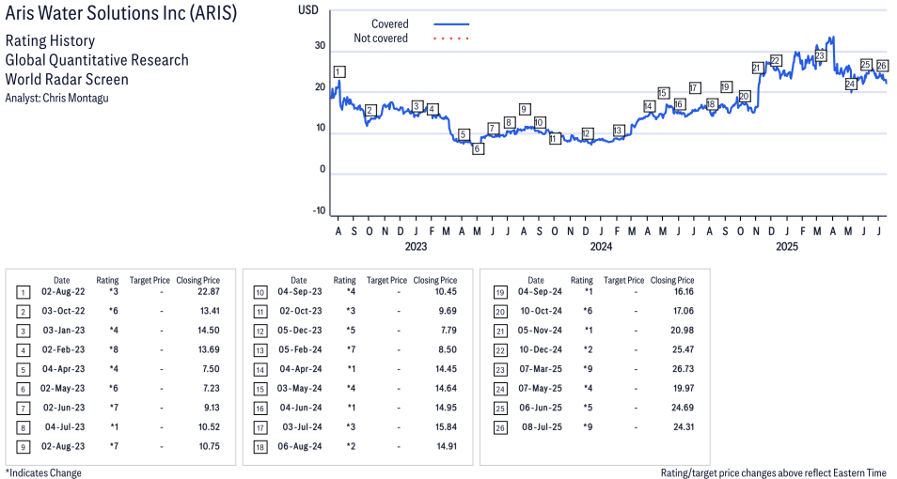Click closing price 26.73
The width and height of the screenshot is (897, 479).
coord(683,369)
